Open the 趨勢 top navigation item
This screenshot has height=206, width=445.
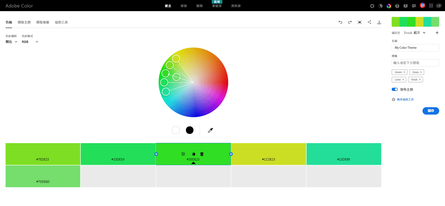point(199,6)
